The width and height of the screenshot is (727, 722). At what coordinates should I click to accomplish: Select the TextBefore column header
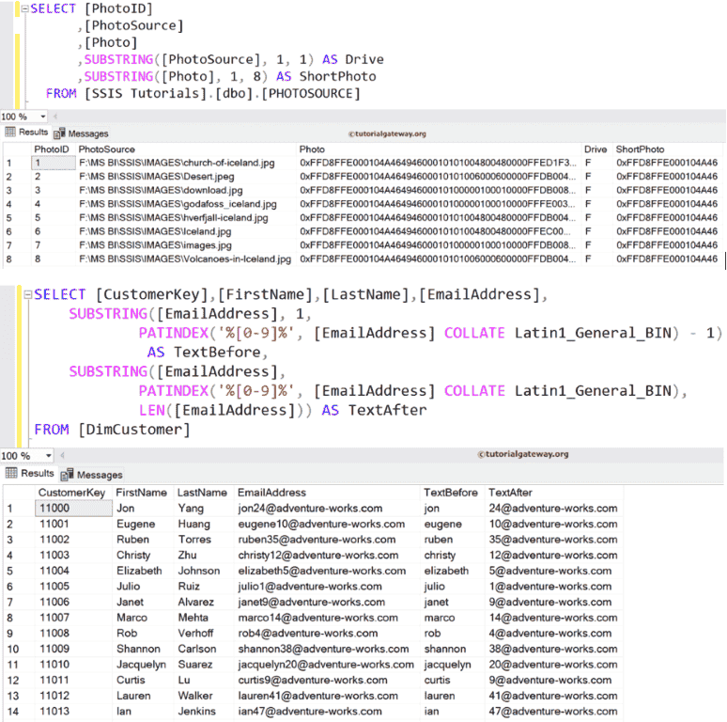coord(452,493)
